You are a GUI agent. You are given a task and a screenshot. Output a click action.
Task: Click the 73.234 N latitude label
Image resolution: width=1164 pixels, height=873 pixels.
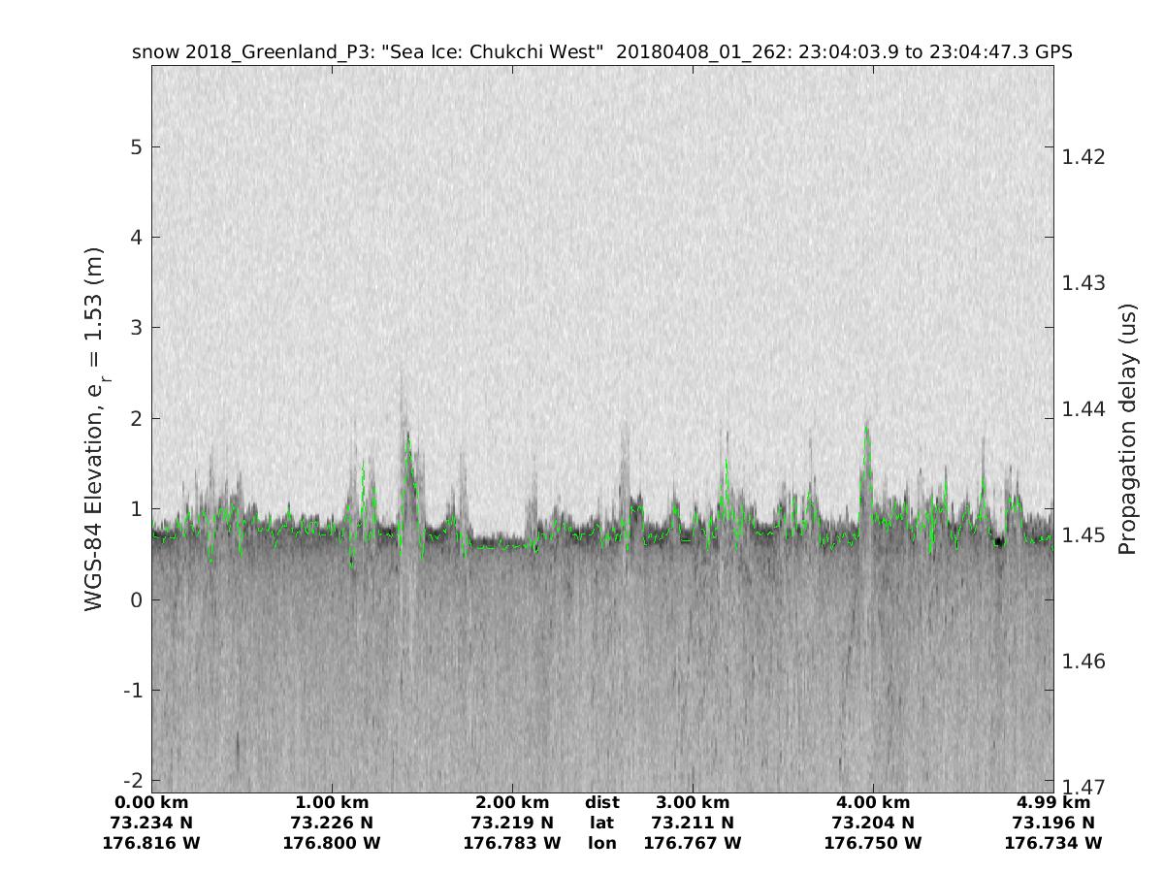(x=151, y=823)
